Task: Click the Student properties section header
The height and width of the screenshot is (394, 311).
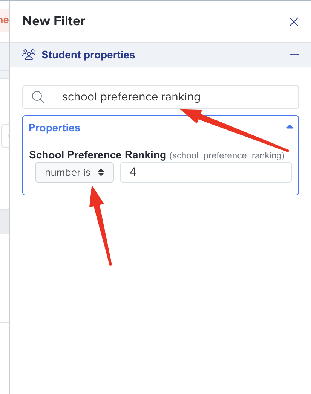Action: [161, 55]
